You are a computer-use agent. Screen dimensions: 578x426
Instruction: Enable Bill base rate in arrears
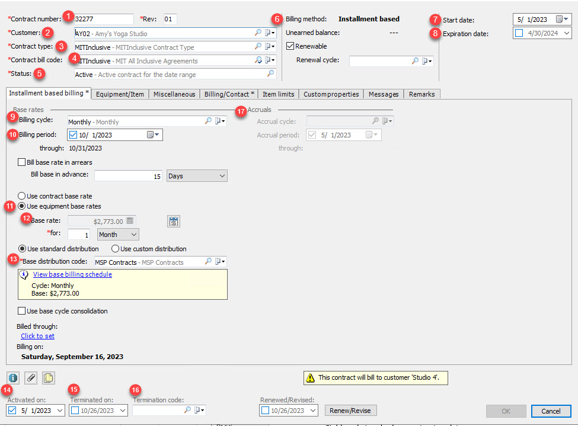click(22, 162)
